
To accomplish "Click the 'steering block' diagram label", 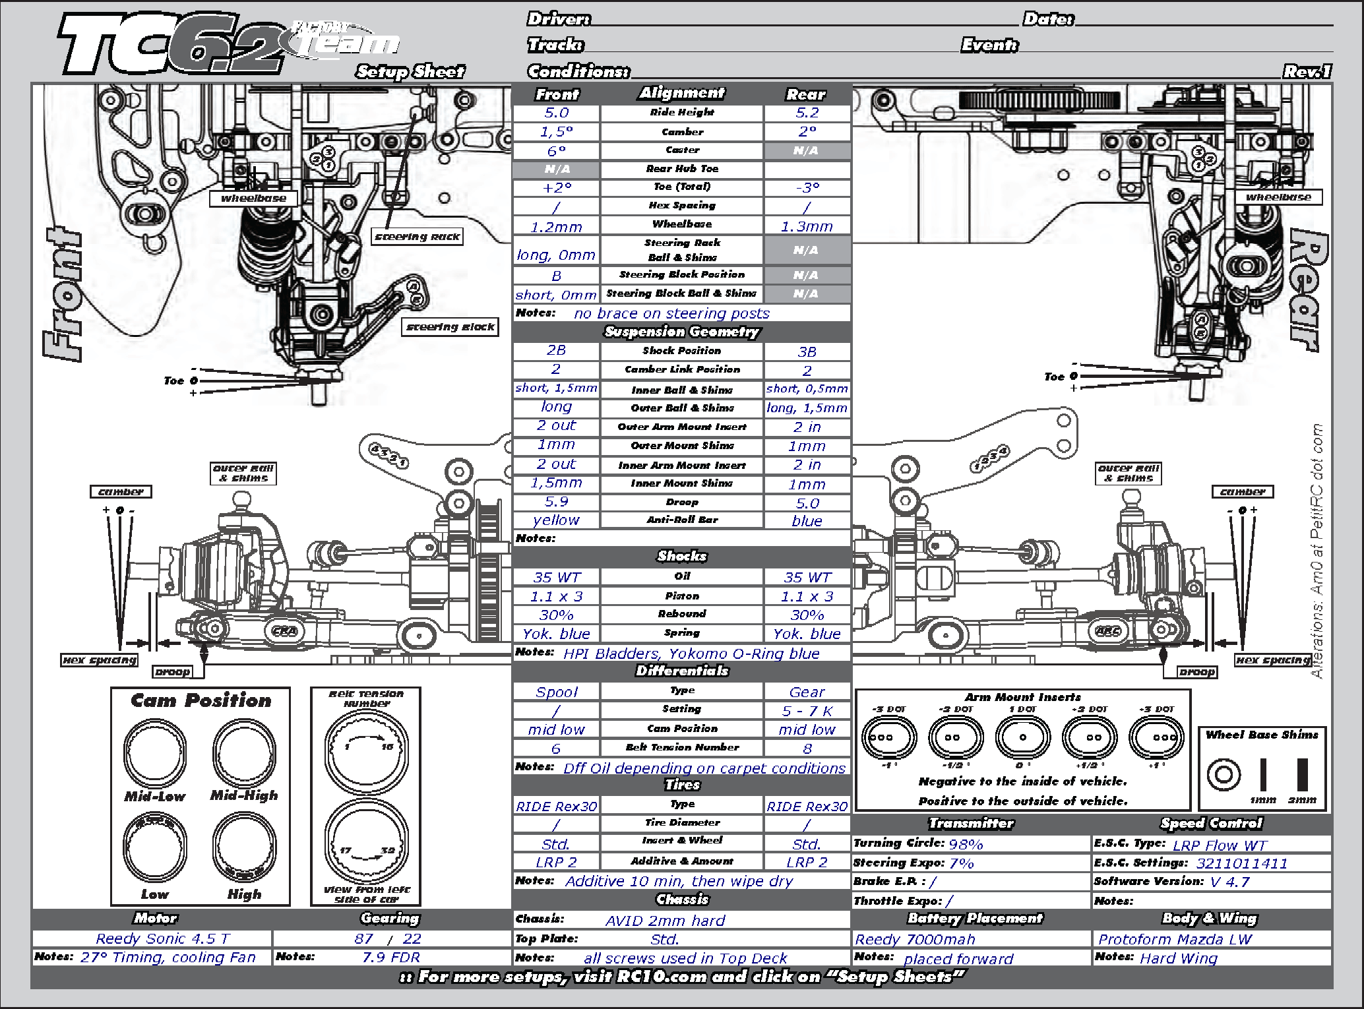I will coord(450,326).
